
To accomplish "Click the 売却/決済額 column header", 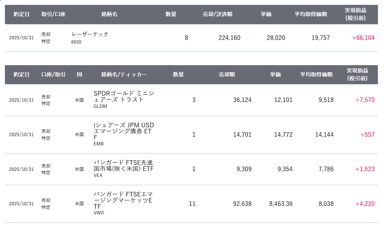I will (x=217, y=14).
